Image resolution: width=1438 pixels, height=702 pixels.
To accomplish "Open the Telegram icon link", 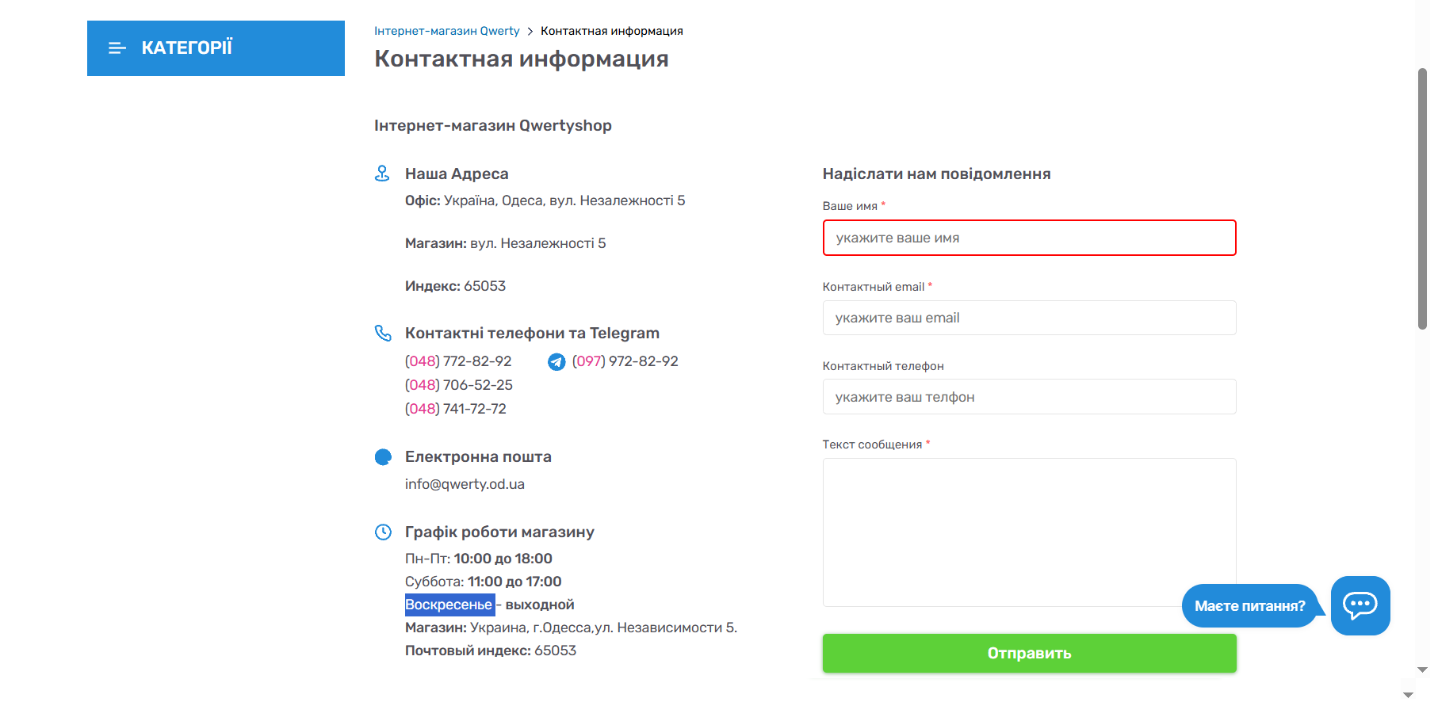I will coord(556,362).
